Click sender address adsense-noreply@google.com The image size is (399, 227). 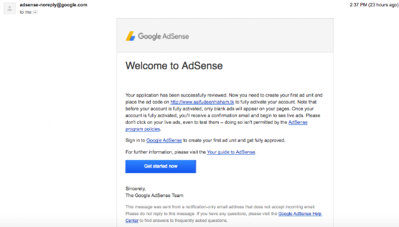tap(54, 5)
